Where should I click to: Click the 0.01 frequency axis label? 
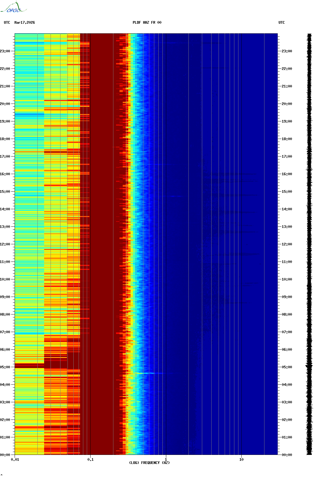click(15, 460)
